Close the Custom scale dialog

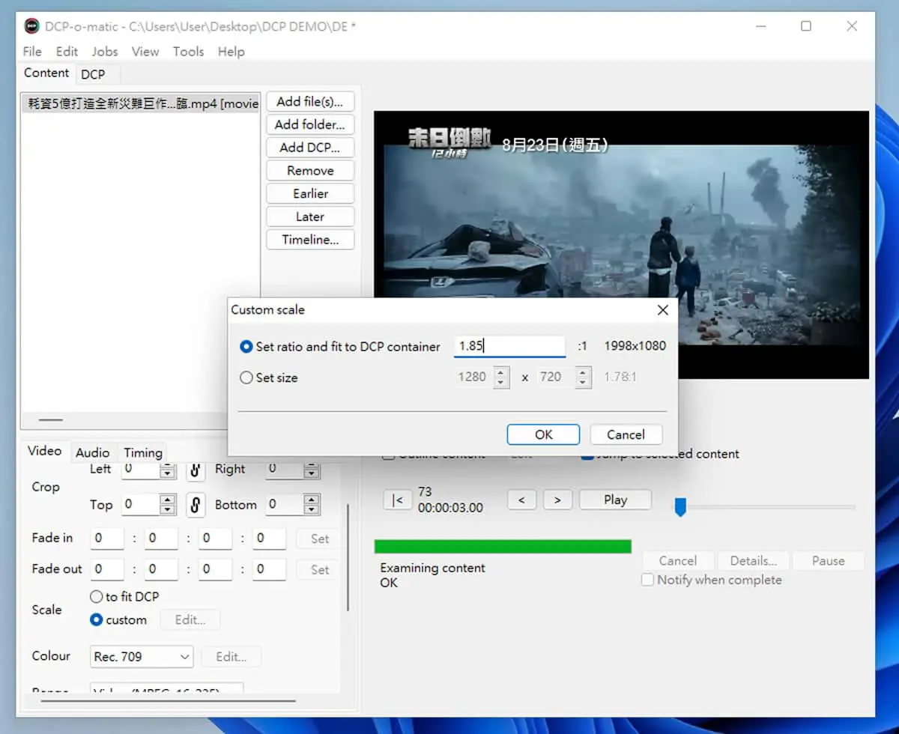coord(662,310)
